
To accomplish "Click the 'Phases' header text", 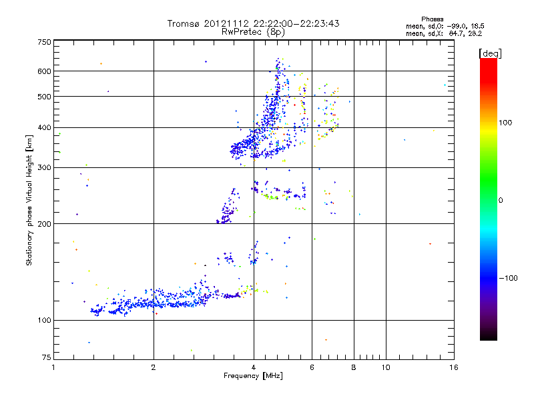I will pyautogui.click(x=432, y=19).
